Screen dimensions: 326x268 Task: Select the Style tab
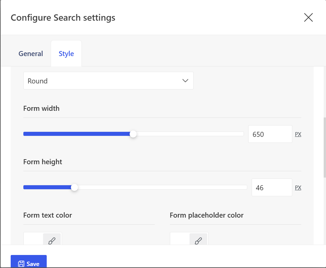pos(66,54)
